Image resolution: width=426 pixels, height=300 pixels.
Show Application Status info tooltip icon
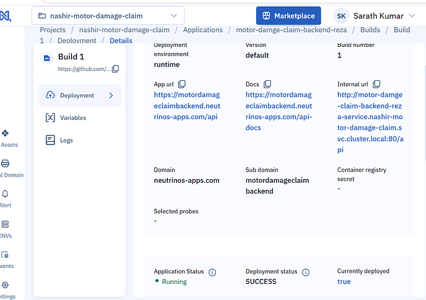pos(212,272)
